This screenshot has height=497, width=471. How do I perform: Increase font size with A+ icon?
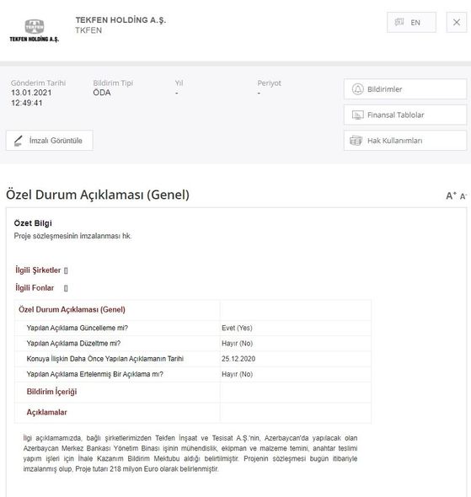(451, 196)
